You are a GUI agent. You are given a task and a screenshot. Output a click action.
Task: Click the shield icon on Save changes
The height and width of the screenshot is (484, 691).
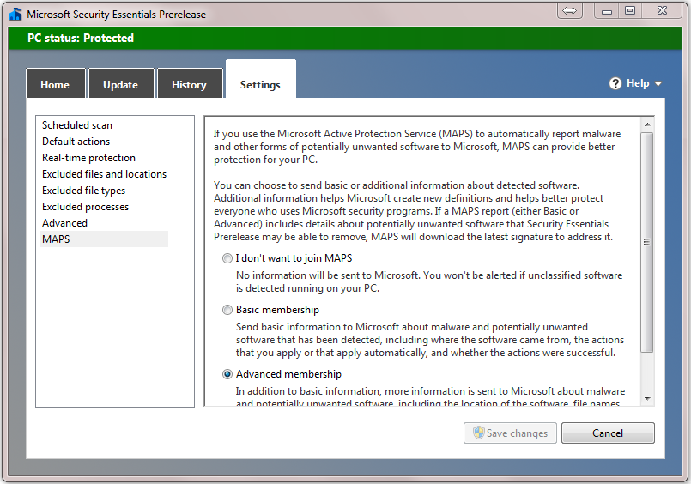coord(479,433)
